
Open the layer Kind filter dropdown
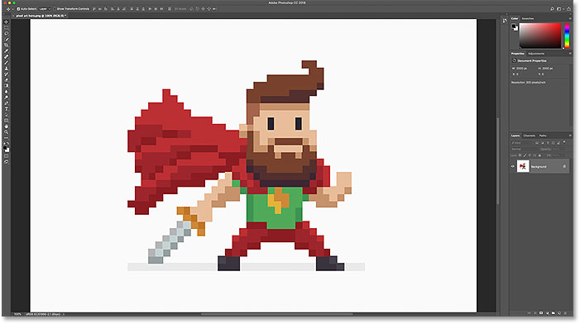coord(521,143)
